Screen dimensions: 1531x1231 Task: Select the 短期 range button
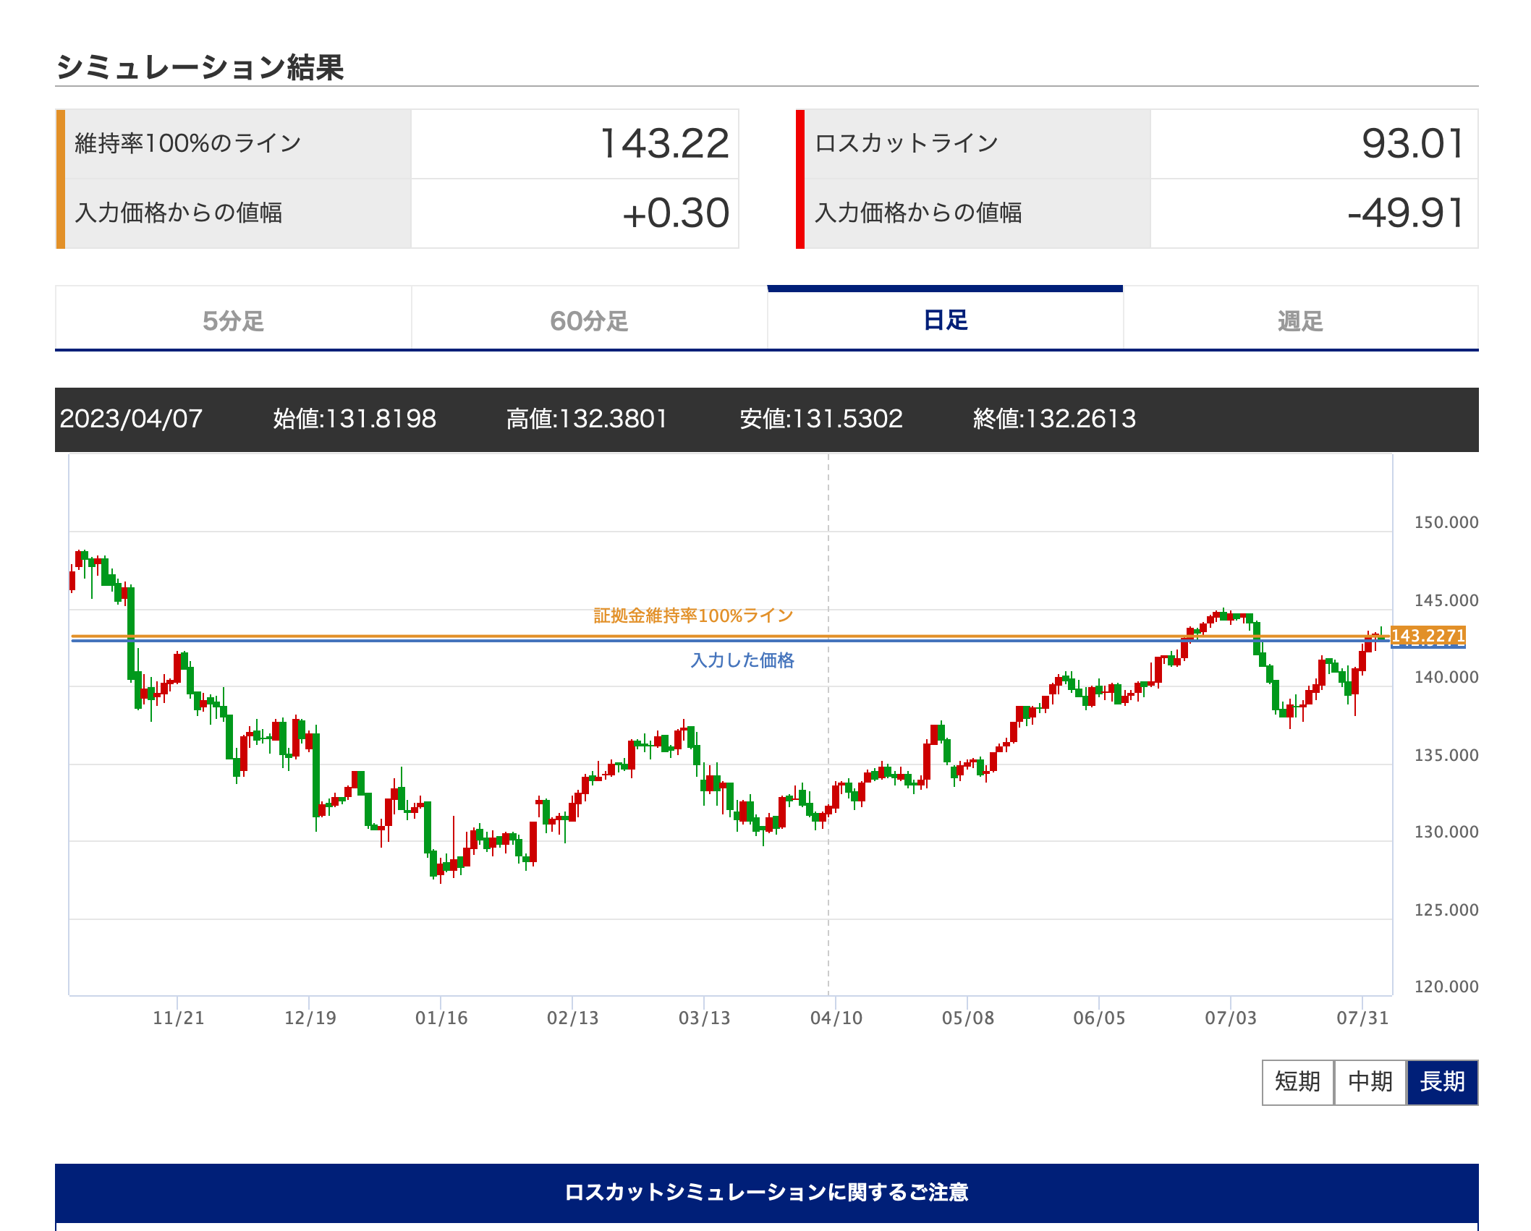[1297, 1082]
